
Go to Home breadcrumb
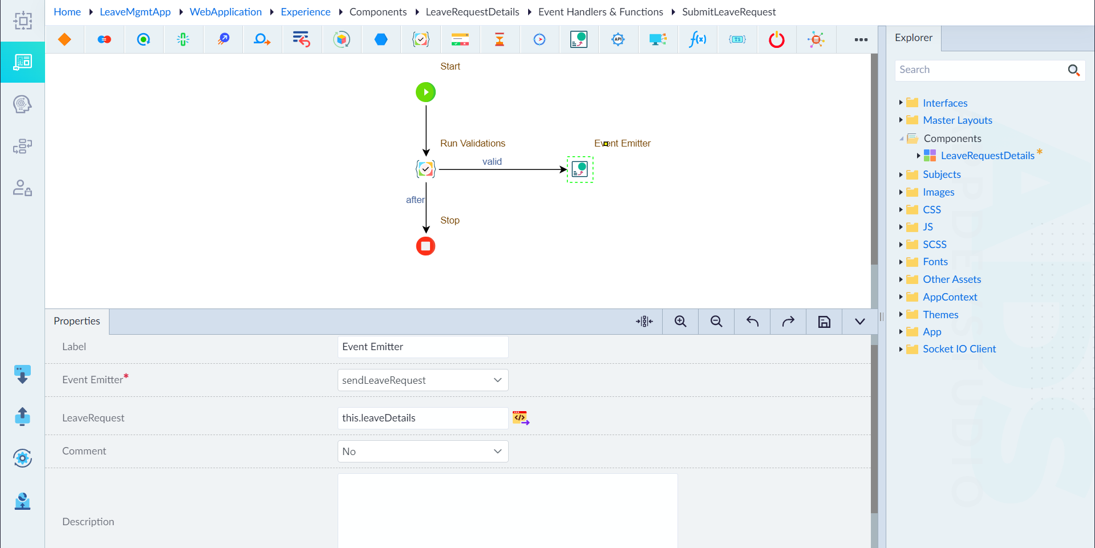(x=67, y=12)
